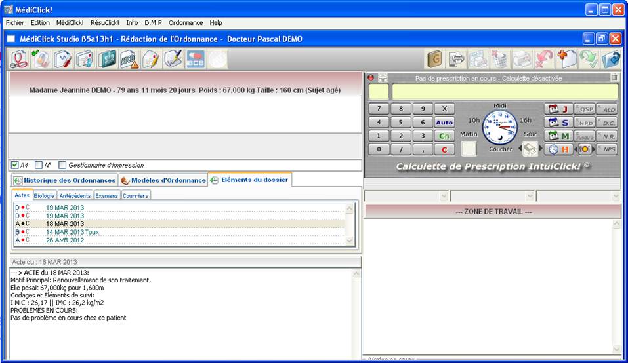Click right arrow beside pill box icon

pos(541,149)
